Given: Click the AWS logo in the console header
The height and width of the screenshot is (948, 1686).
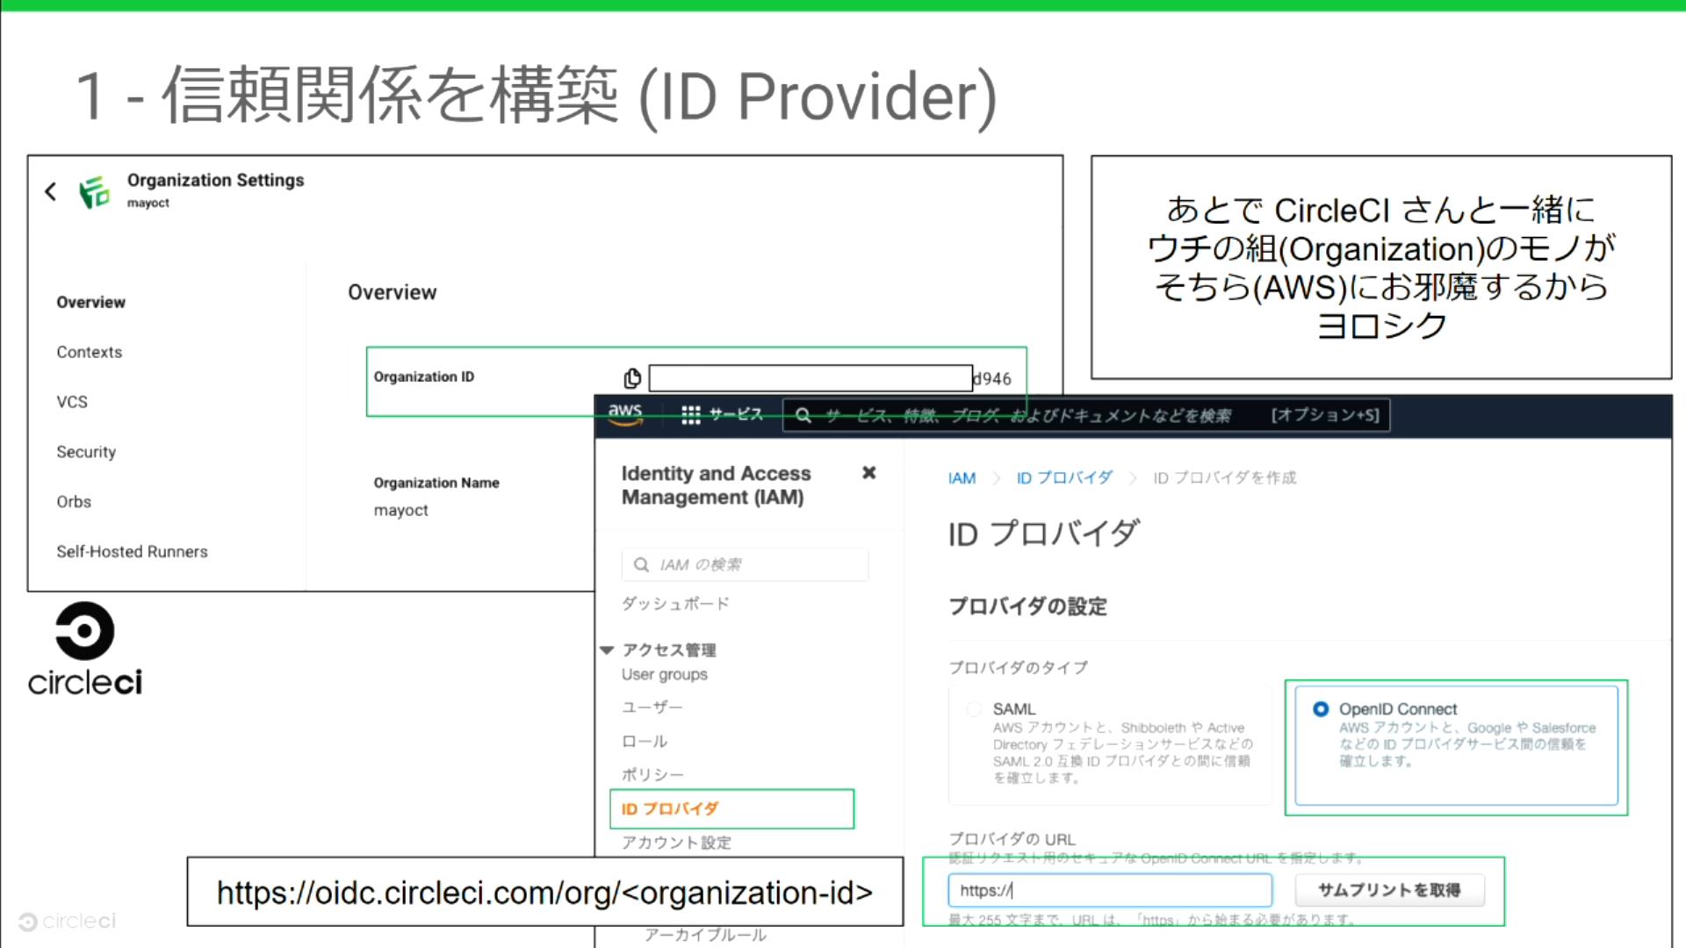Looking at the screenshot, I should (625, 414).
